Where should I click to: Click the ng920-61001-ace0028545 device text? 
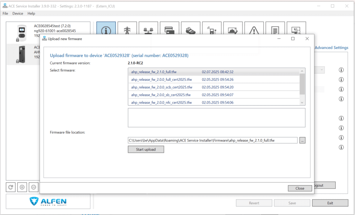coord(55,31)
